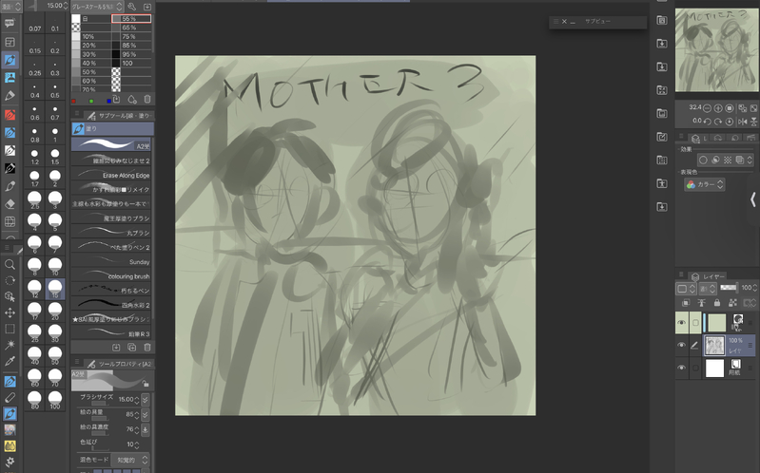760x473 pixels.
Task: Expand the collapsed right panel chevron
Action: click(752, 199)
